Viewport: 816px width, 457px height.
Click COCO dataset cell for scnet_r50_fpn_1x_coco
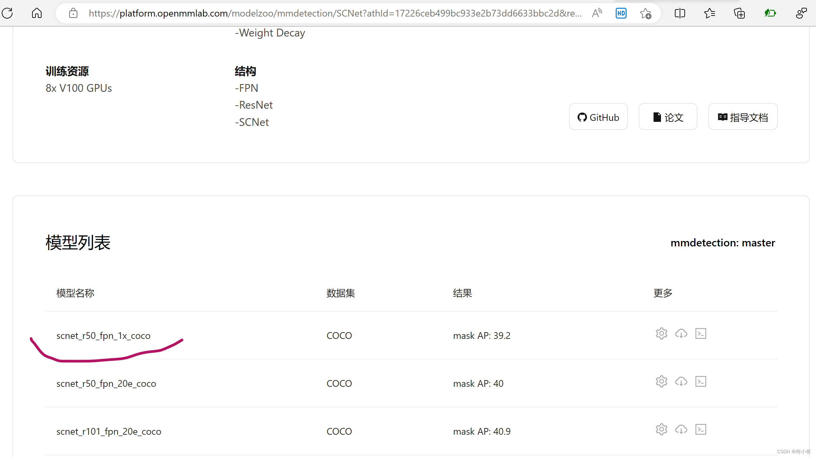(x=339, y=336)
